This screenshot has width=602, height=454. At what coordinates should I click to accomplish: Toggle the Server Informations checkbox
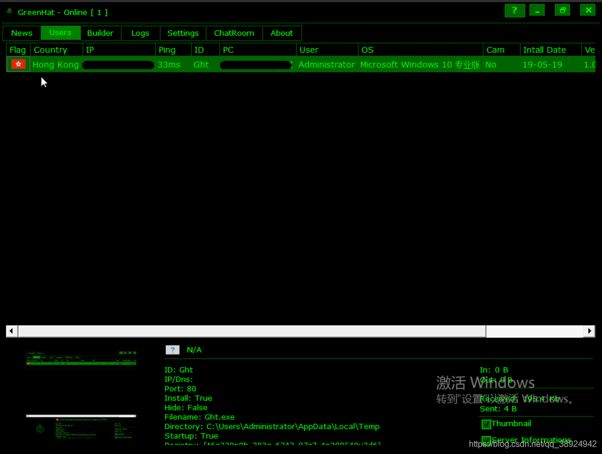(486, 440)
